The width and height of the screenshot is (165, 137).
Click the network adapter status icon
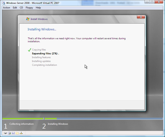[21, 133]
